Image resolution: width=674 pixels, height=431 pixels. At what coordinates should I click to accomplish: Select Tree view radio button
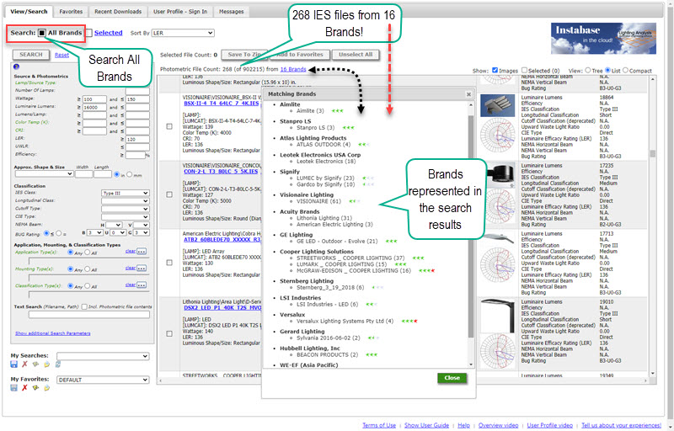click(x=590, y=70)
